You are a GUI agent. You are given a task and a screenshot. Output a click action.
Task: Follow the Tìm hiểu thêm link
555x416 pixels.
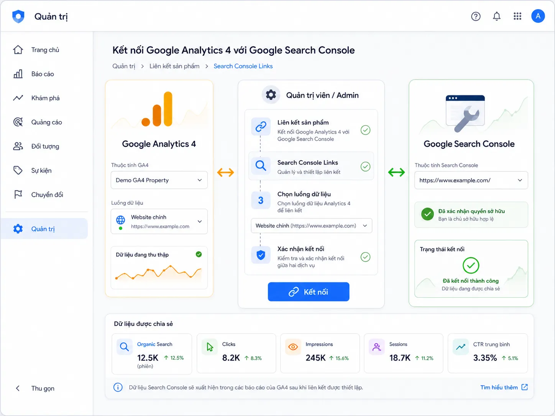(504, 387)
